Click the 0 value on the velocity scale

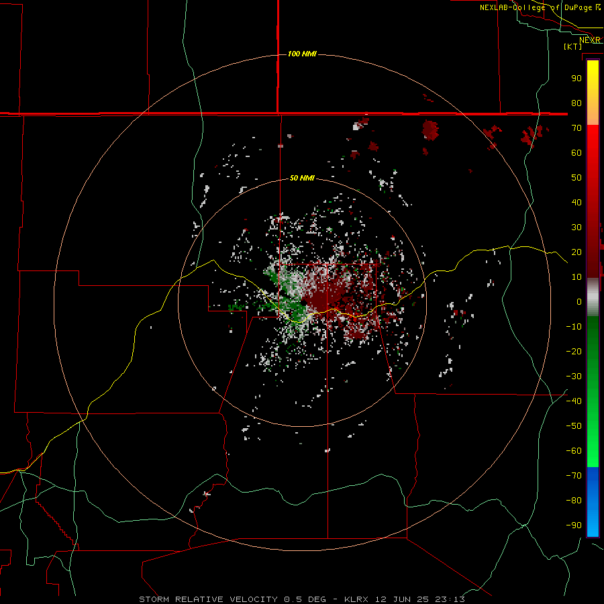pyautogui.click(x=579, y=301)
